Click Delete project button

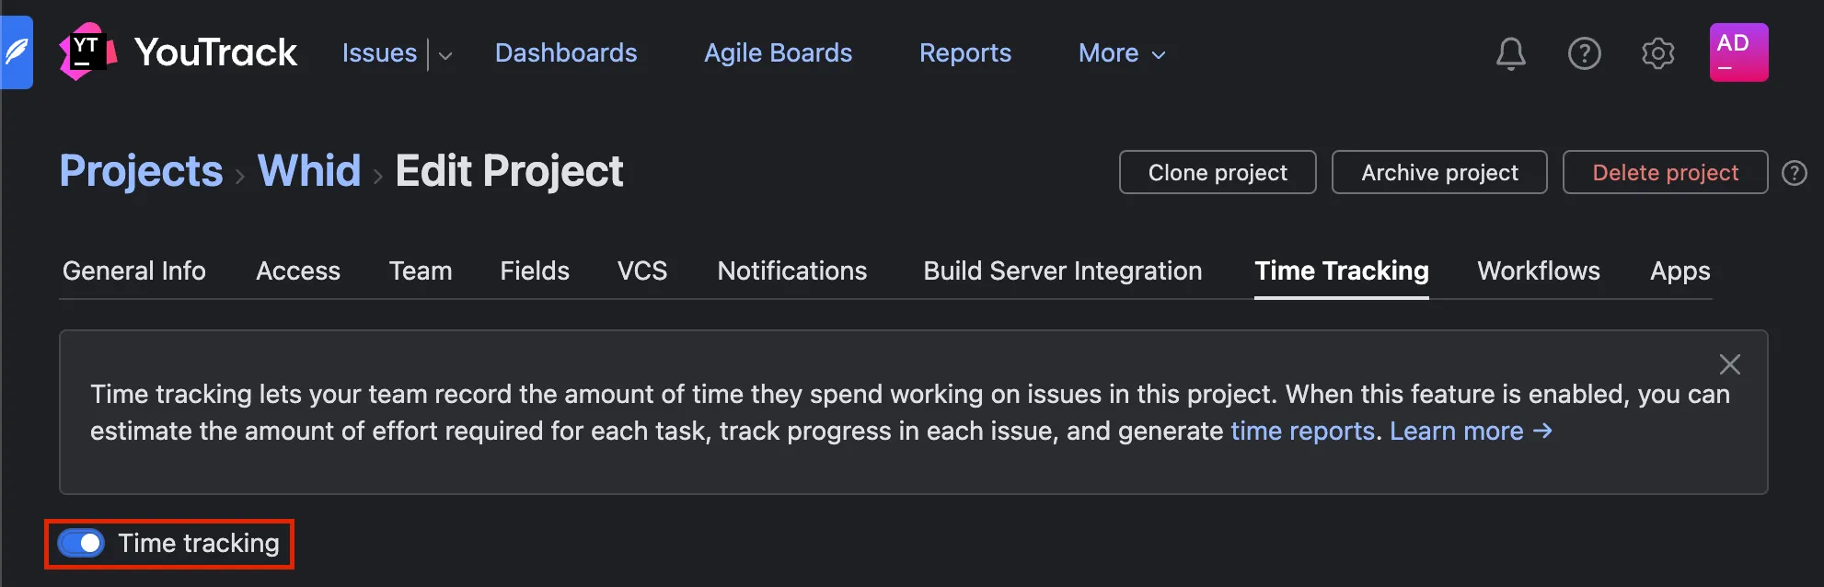(1665, 172)
